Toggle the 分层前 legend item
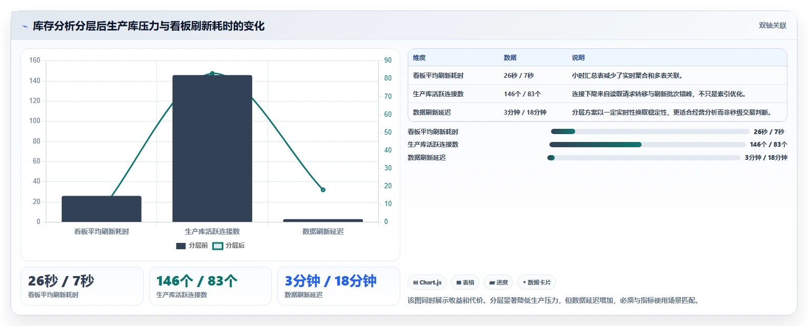This screenshot has width=808, height=326. click(192, 246)
